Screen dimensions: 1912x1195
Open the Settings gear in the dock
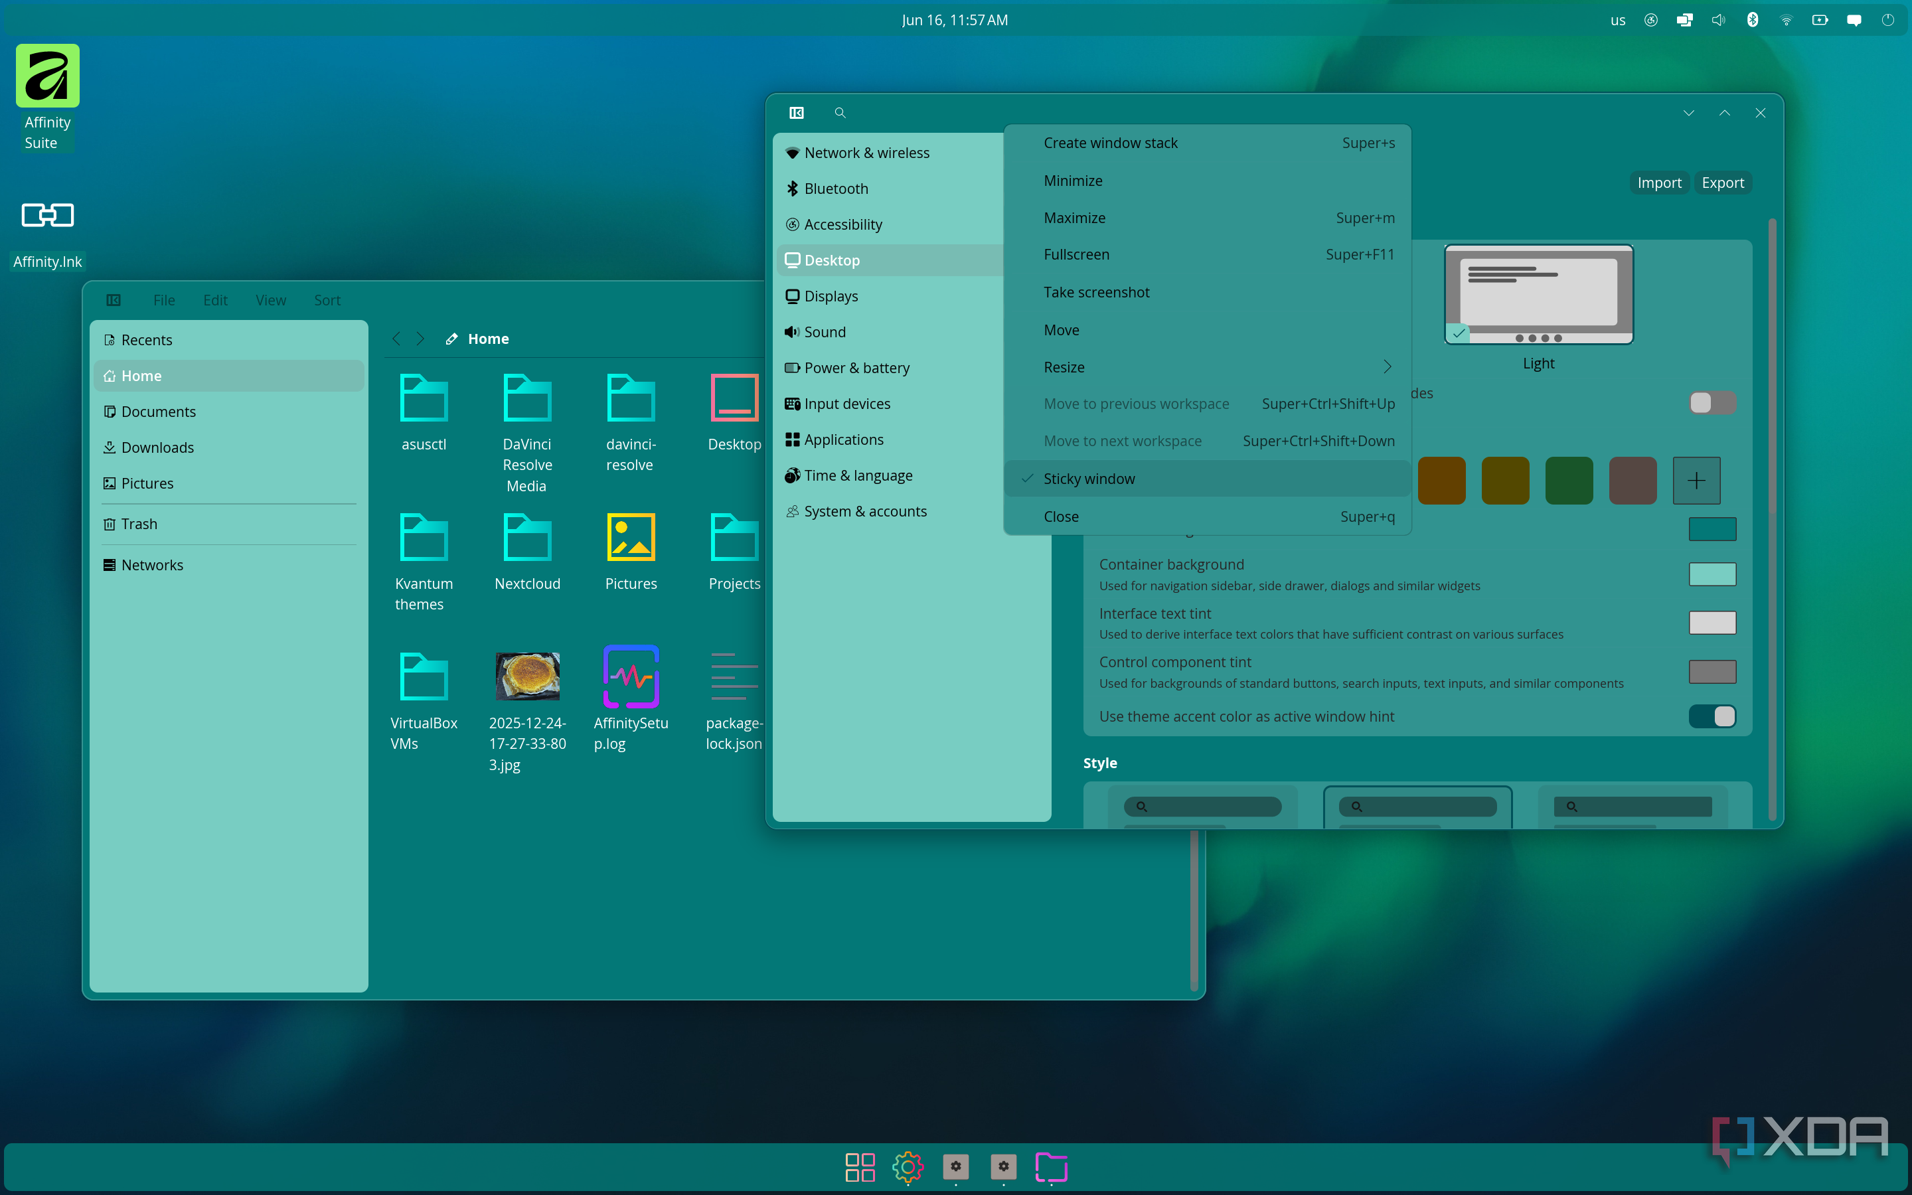[x=908, y=1166]
